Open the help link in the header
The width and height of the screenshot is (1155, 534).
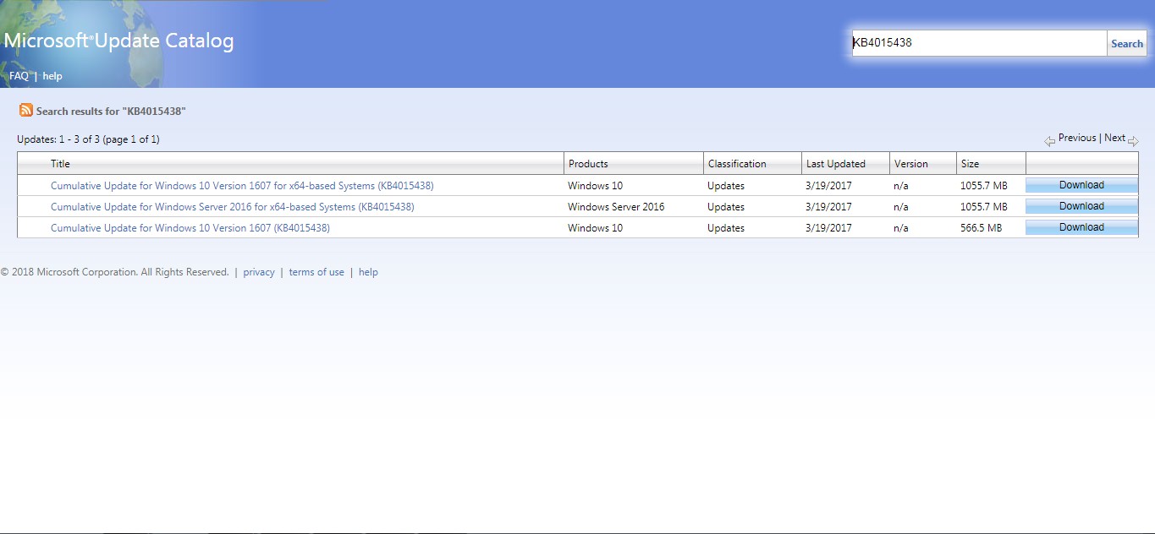point(52,76)
